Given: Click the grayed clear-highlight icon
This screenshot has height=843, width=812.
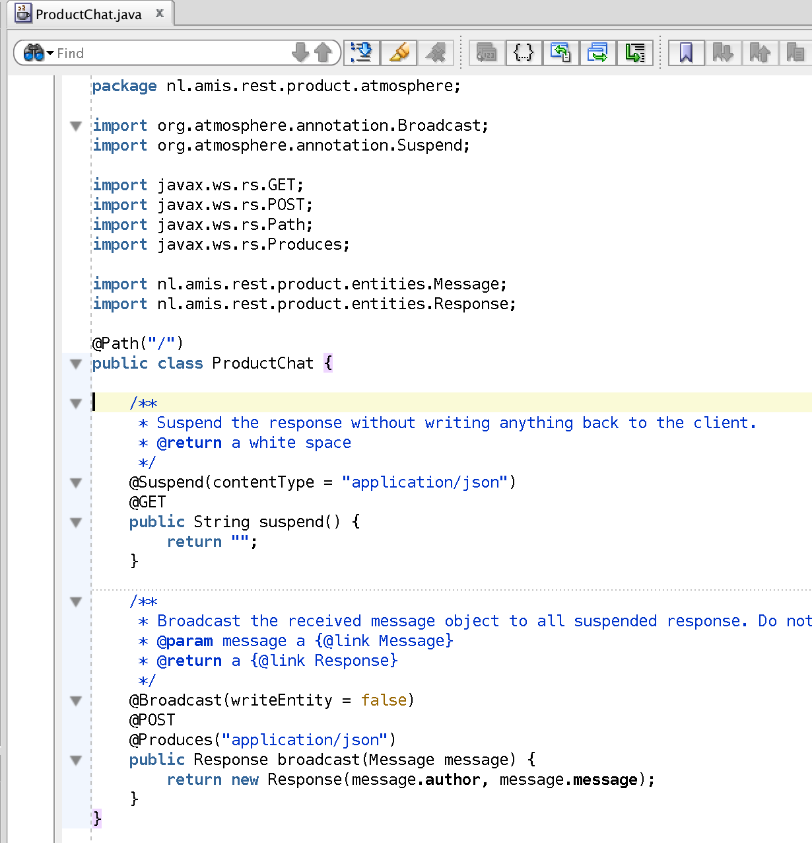Looking at the screenshot, I should coord(436,53).
